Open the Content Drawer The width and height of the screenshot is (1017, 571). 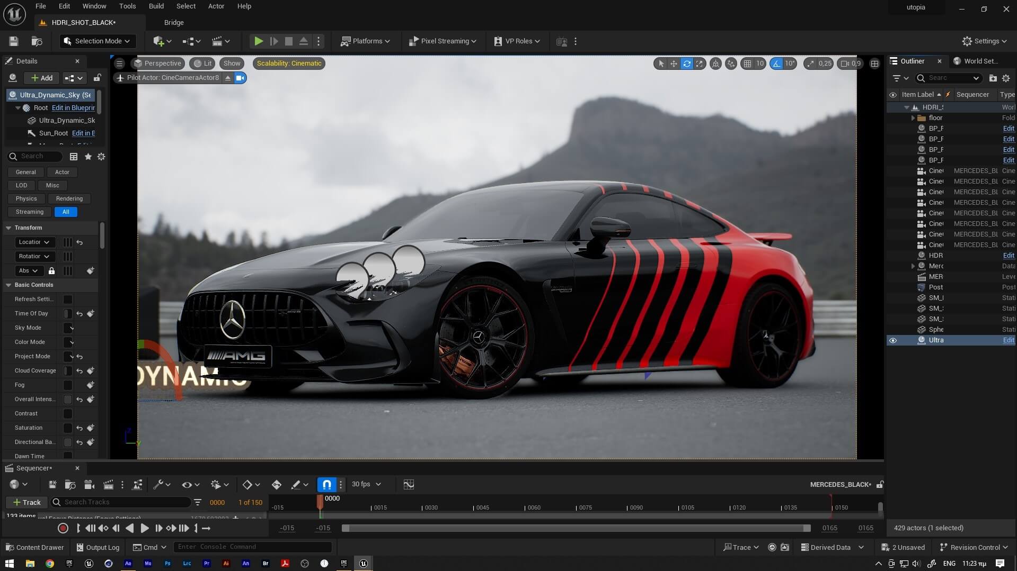(34, 547)
